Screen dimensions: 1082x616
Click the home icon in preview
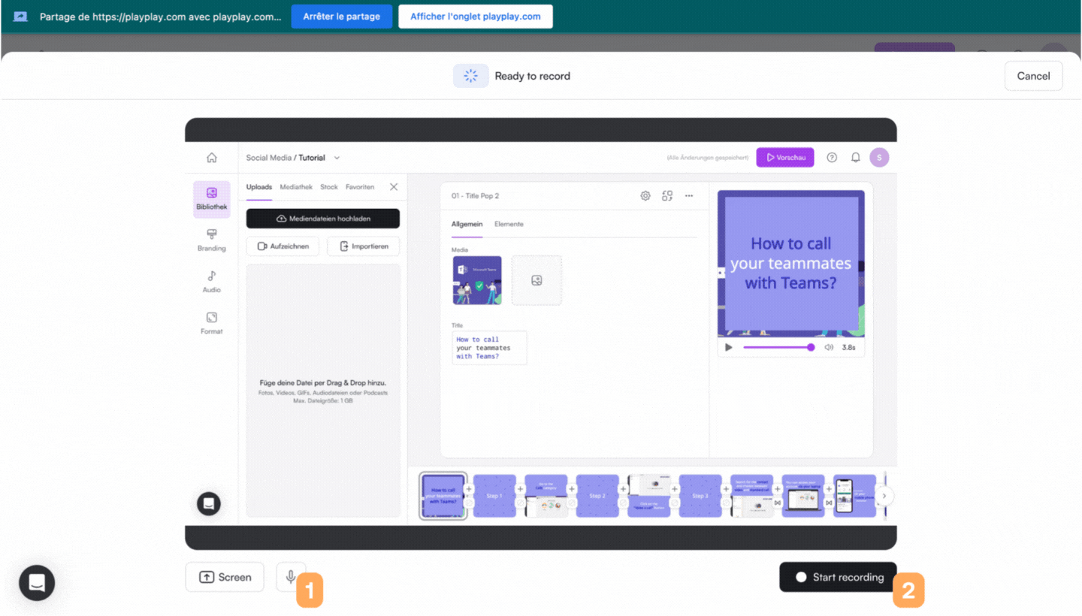tap(212, 158)
